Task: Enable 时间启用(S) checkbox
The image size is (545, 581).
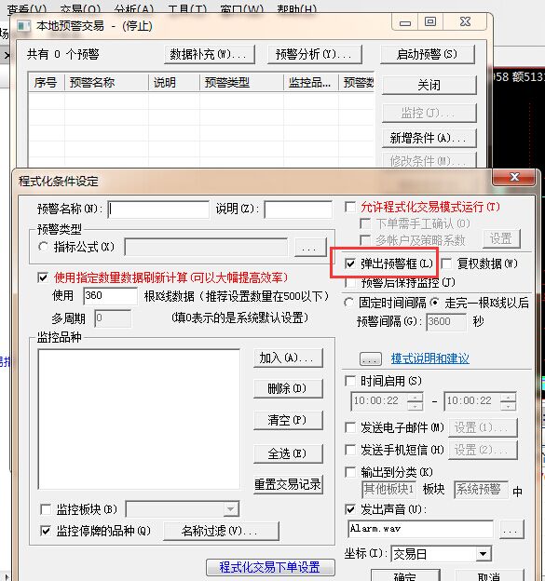Action: pyautogui.click(x=350, y=381)
